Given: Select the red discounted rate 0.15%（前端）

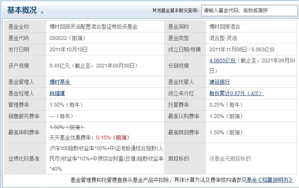Looking at the screenshot, I should [113, 137].
